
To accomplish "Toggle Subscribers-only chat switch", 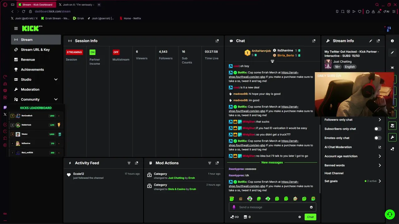I will [377, 129].
